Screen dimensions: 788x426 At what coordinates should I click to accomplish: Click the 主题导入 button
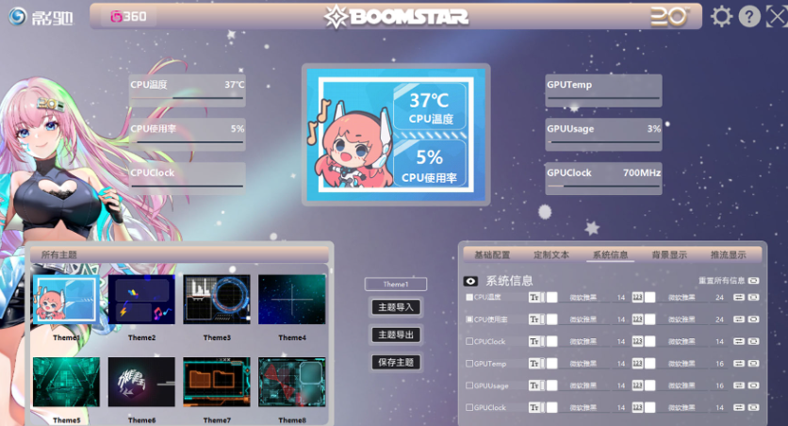396,307
